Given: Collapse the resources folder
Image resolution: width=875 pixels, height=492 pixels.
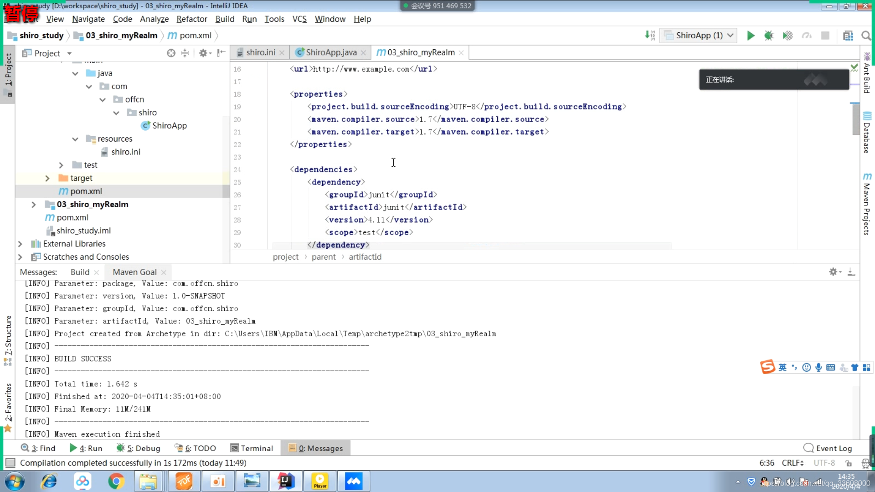Looking at the screenshot, I should [x=75, y=139].
